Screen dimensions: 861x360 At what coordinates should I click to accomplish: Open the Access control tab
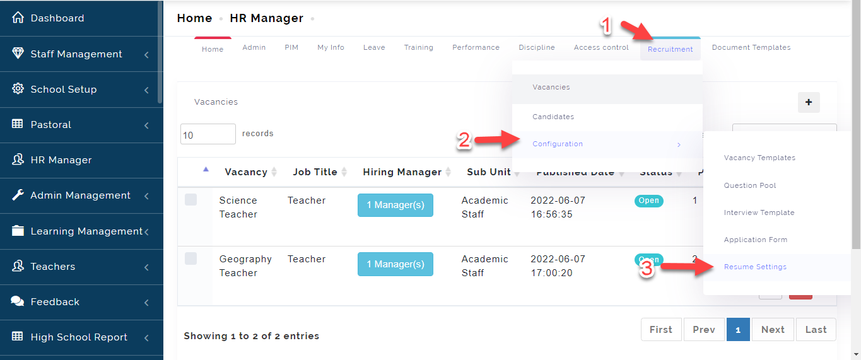pyautogui.click(x=601, y=47)
